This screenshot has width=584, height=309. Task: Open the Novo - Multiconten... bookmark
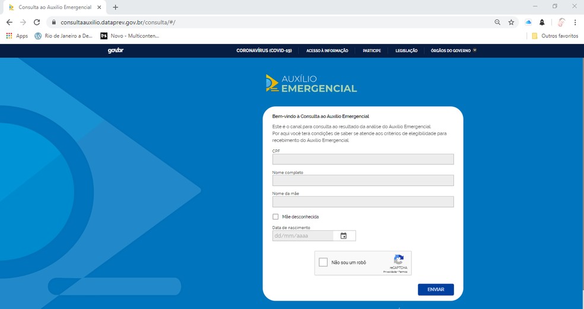pyautogui.click(x=130, y=36)
